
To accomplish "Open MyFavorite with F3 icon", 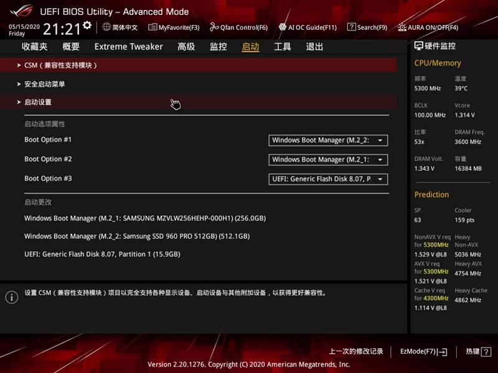I will coord(174,27).
